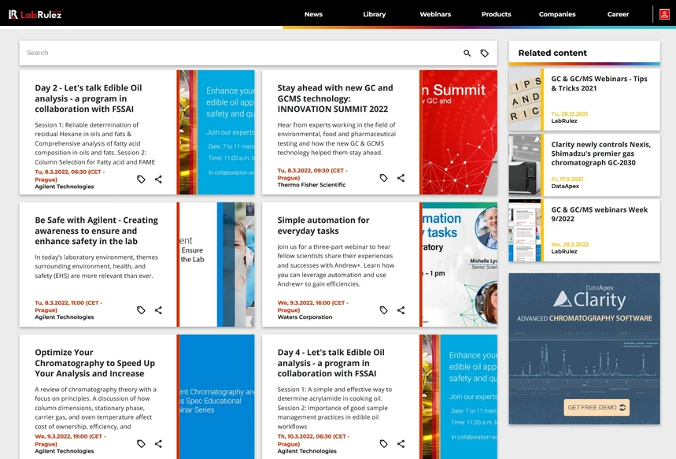Click date Tu, 8.3.2022, 09:30
Viewport: 676px width, 459px height.
click(312, 174)
